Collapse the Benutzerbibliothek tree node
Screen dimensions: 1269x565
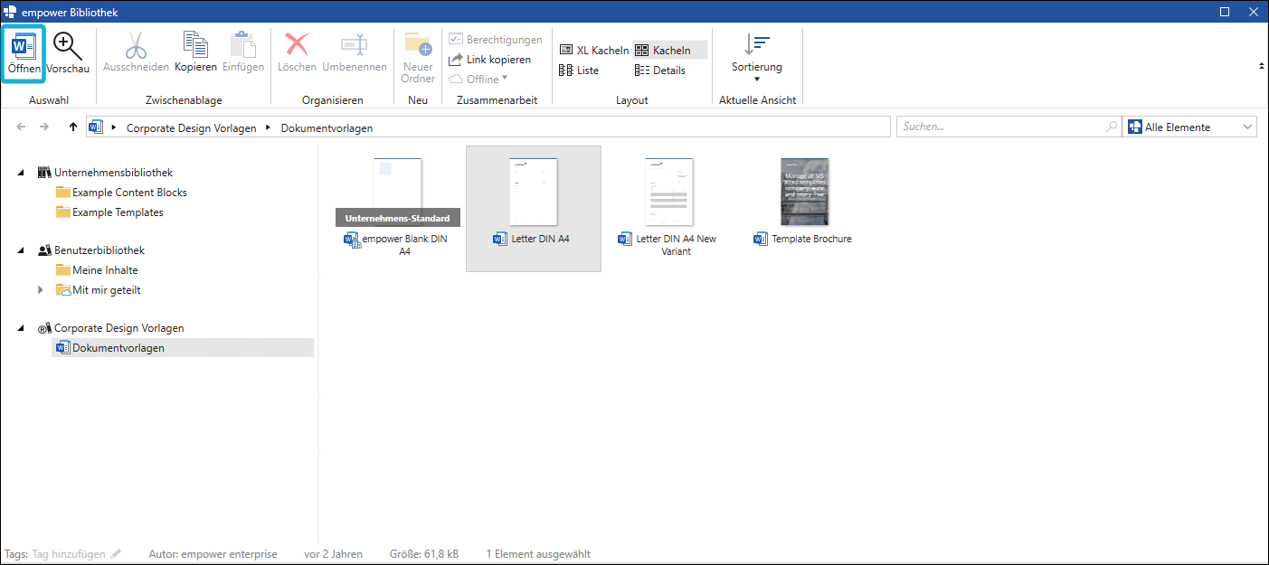click(x=21, y=250)
